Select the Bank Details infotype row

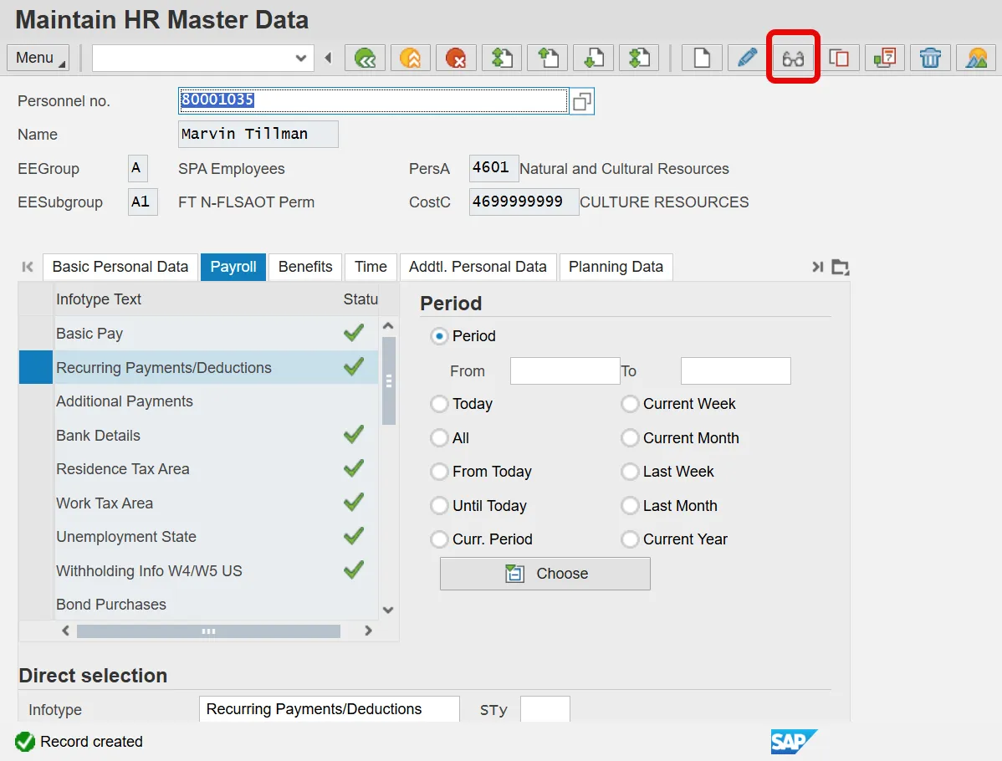pos(98,436)
